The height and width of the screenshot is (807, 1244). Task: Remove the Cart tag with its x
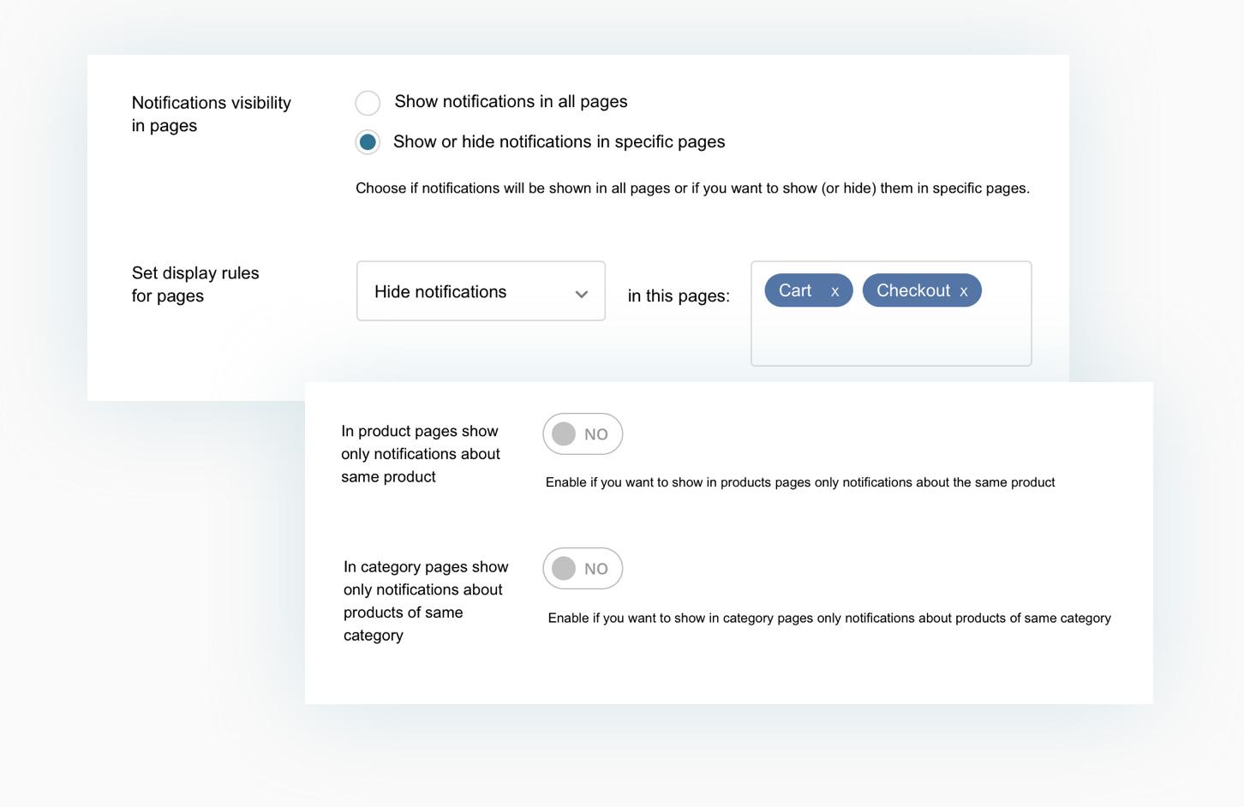tap(834, 292)
